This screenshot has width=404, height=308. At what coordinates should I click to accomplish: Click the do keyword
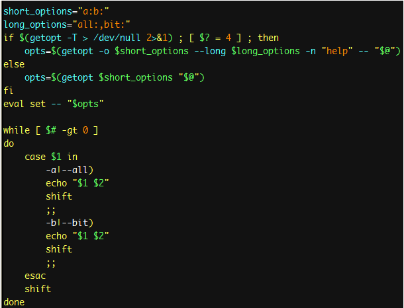pos(9,143)
